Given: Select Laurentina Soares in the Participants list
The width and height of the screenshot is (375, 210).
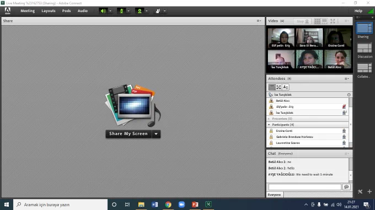Looking at the screenshot, I should point(308,143).
